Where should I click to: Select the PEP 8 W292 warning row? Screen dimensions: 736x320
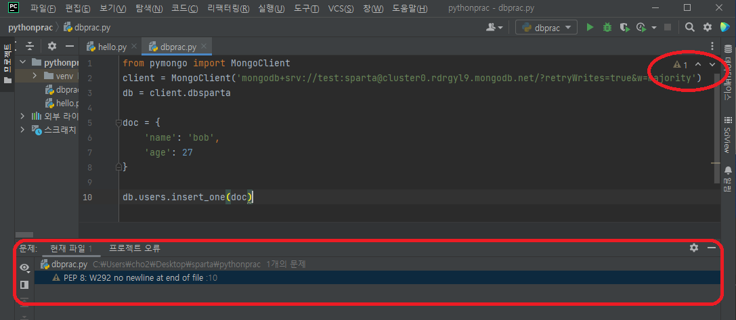click(377, 278)
